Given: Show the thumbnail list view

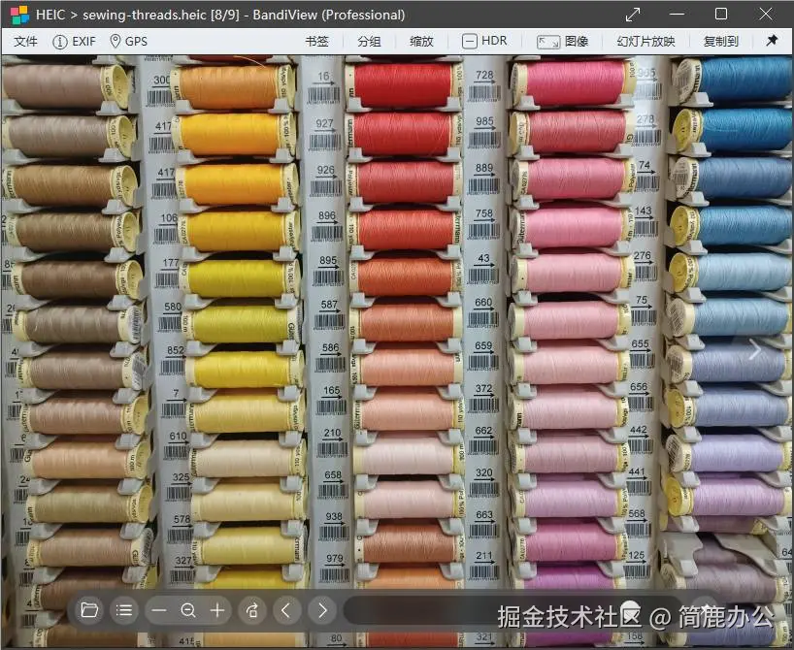Looking at the screenshot, I should point(124,610).
